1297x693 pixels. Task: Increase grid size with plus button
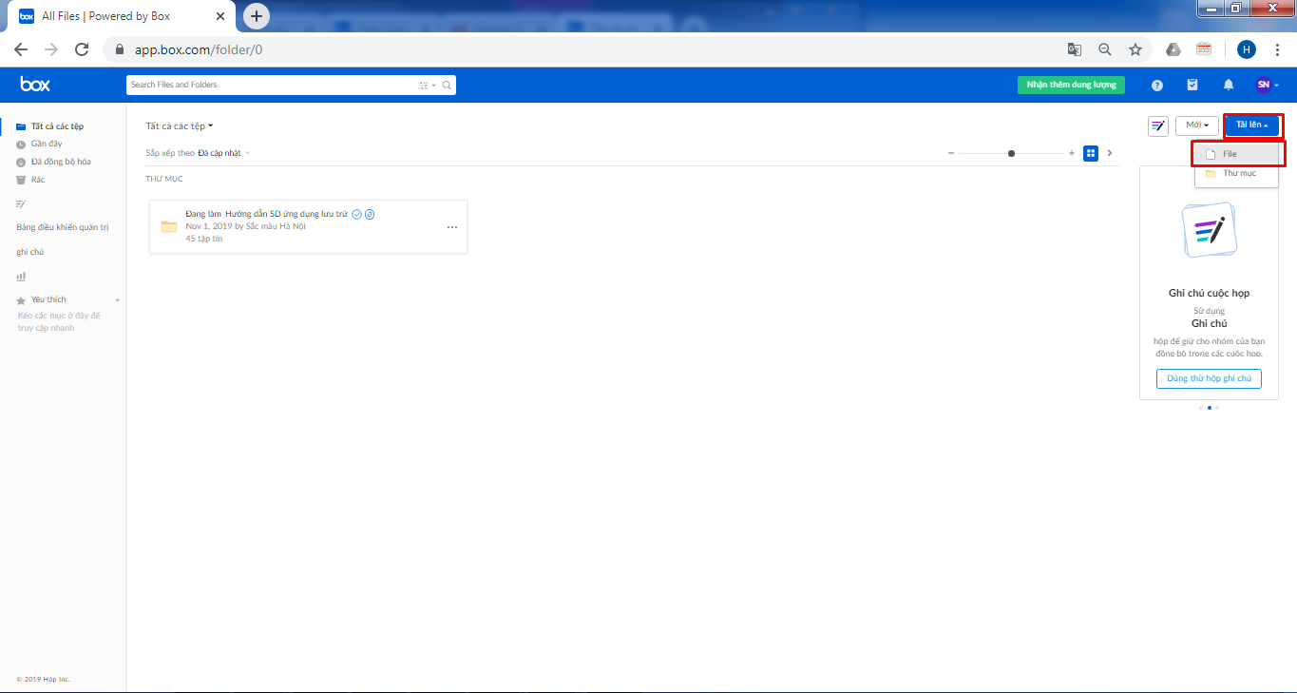point(1072,153)
